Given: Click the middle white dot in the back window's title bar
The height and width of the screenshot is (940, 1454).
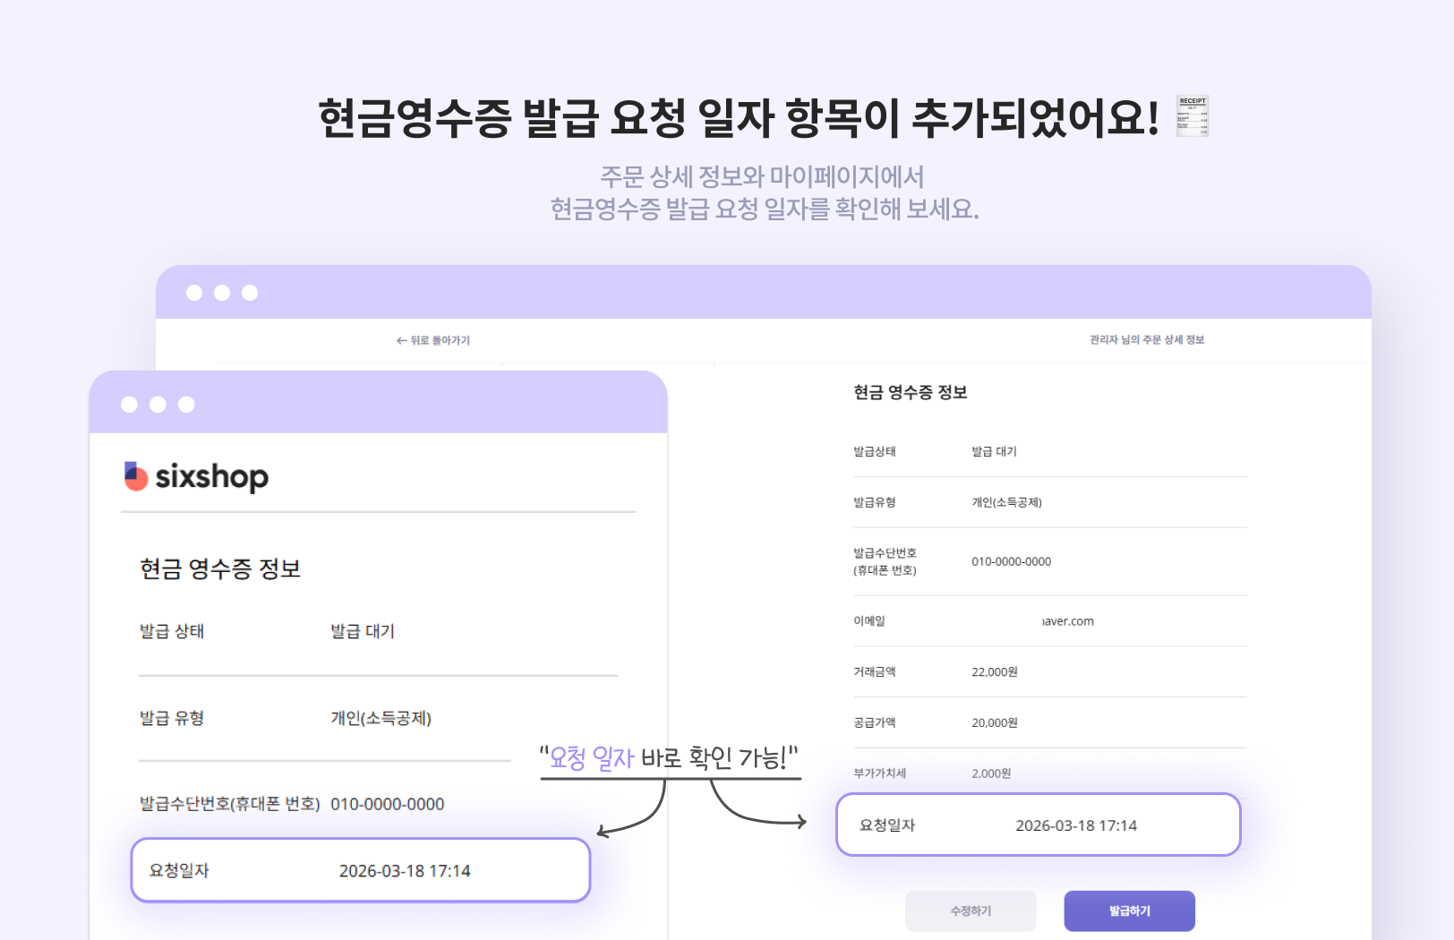Looking at the screenshot, I should tap(222, 293).
